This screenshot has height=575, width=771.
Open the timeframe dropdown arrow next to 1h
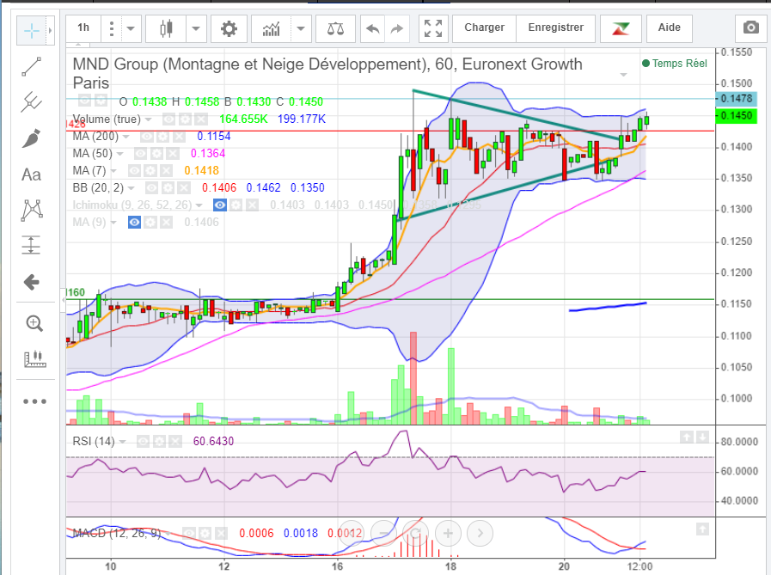coord(131,28)
